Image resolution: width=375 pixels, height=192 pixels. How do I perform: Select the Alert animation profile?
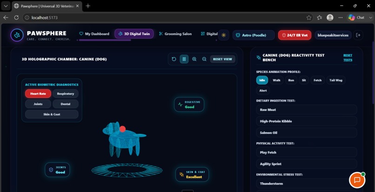(x=263, y=90)
